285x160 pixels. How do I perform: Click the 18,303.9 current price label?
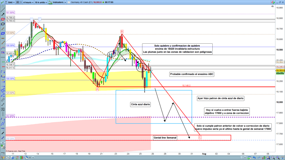click(280, 71)
